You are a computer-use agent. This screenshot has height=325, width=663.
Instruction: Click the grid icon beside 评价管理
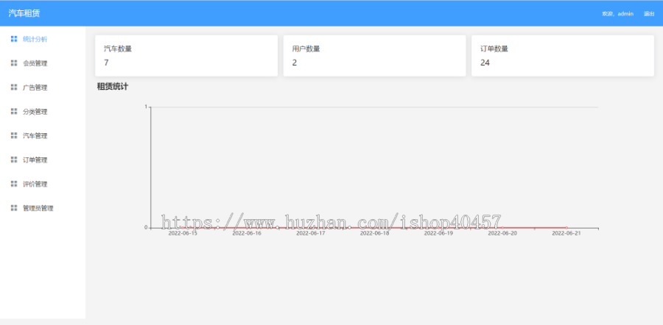[x=14, y=184]
